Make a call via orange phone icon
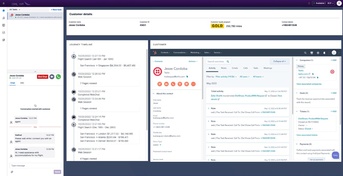This screenshot has width=343, height=176. point(173,84)
